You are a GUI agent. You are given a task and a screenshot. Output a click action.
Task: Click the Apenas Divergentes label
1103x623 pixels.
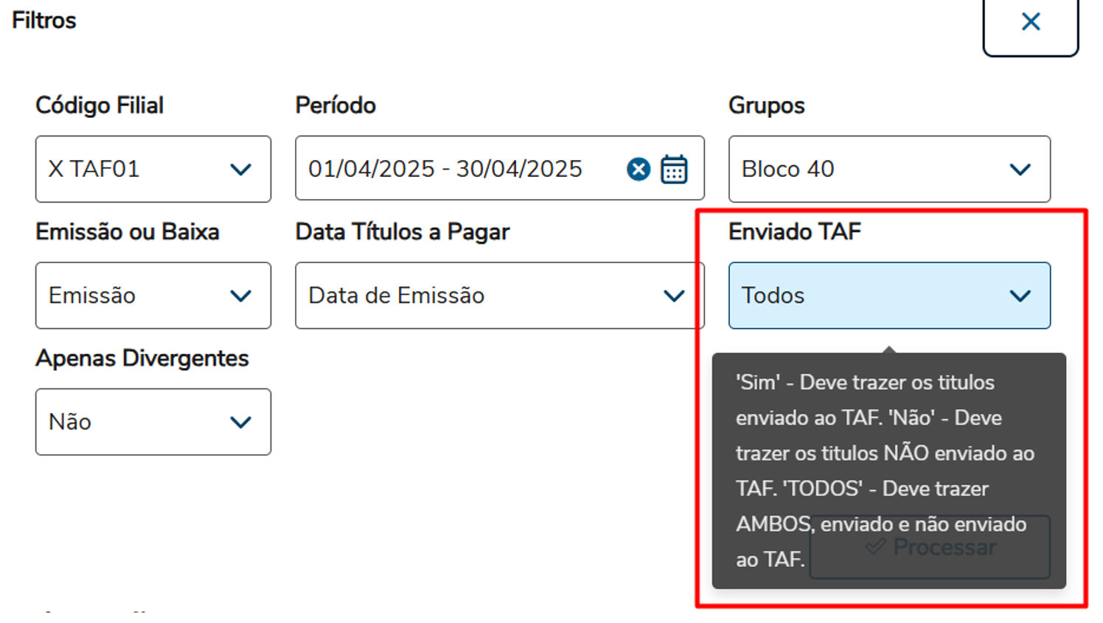[142, 358]
